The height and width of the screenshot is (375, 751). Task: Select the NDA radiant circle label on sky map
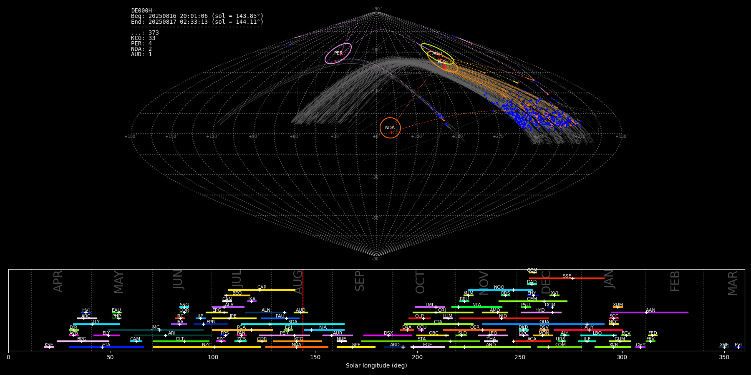pos(390,128)
